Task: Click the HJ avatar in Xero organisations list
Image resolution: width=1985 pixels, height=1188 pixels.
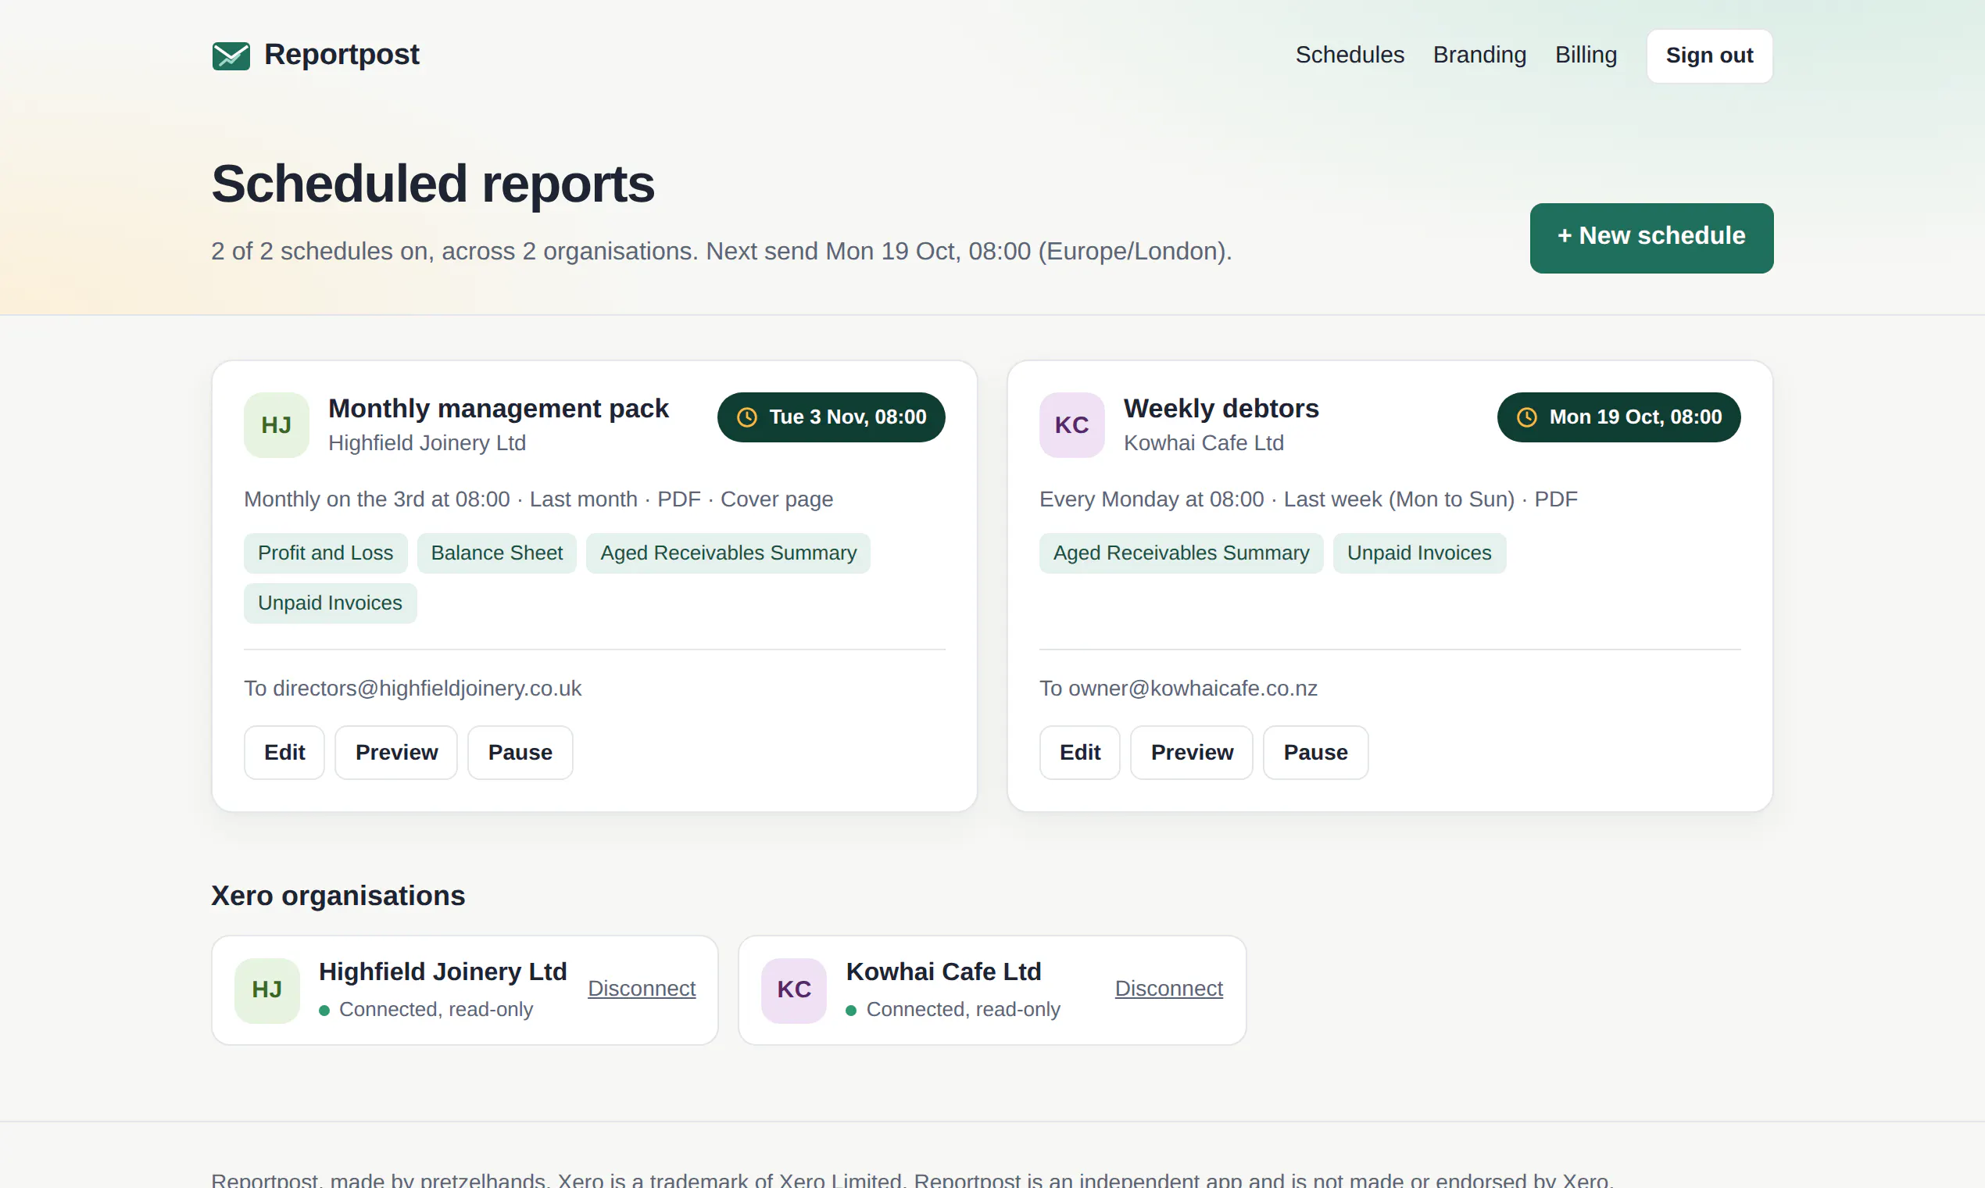Action: [266, 990]
